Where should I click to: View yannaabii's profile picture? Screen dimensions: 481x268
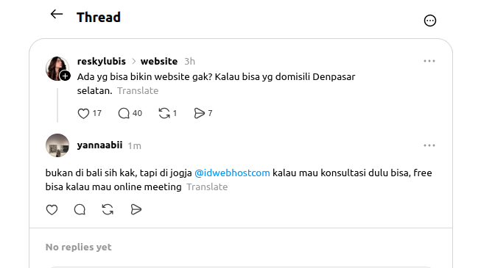click(57, 145)
